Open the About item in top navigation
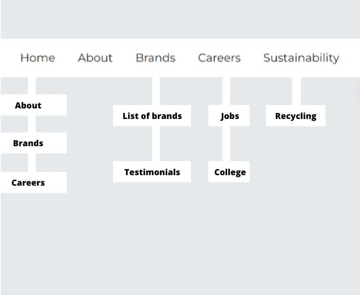 [x=95, y=58]
